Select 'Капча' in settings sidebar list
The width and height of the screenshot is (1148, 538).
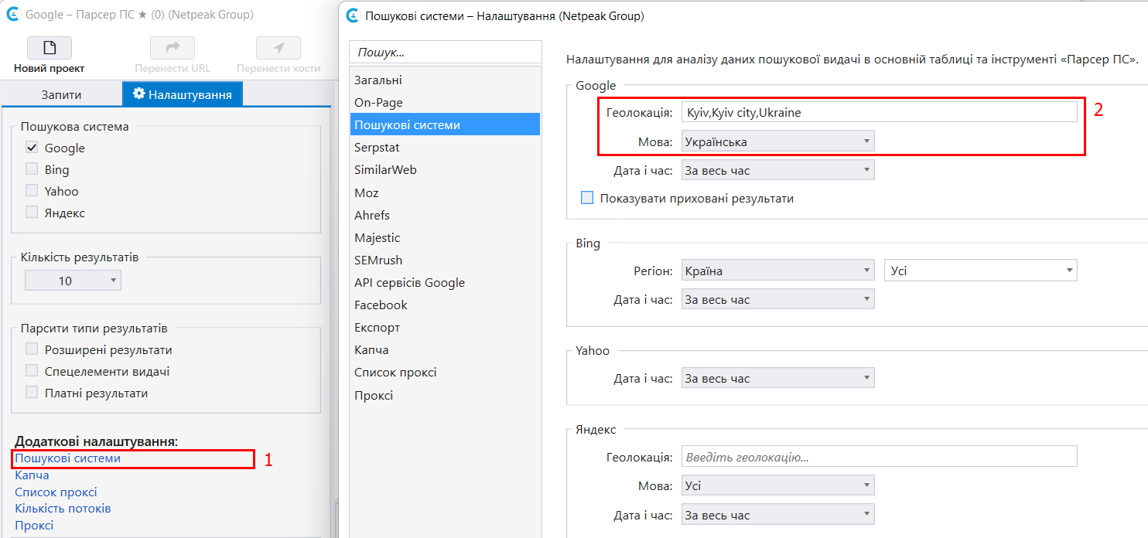point(445,350)
